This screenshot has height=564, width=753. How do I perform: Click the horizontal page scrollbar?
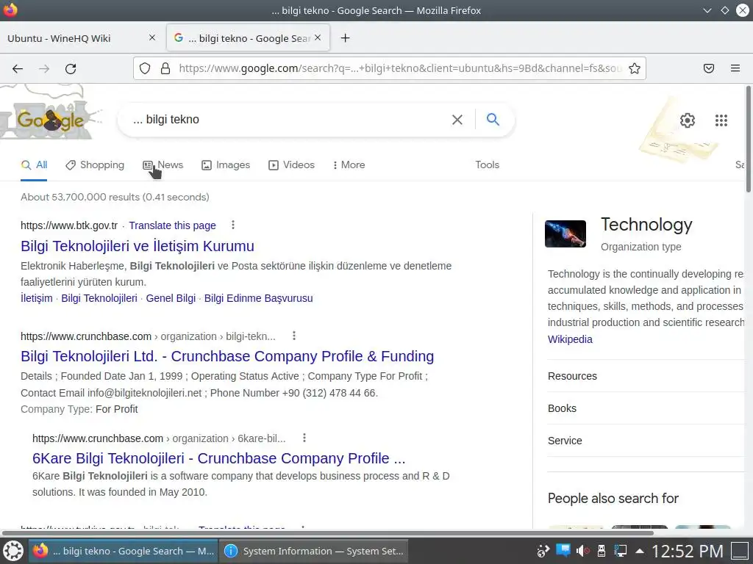click(327, 533)
